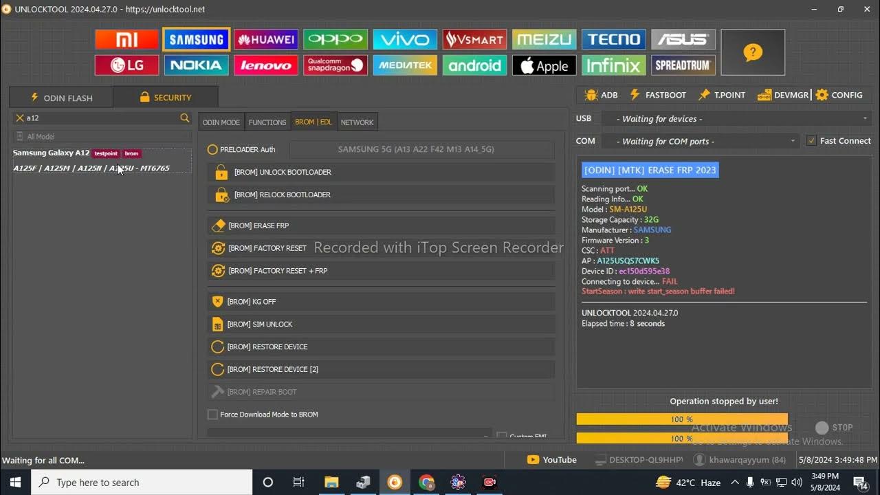Viewport: 880px width, 495px height.
Task: Click BROM FACTORY RESET + FRP button
Action: pyautogui.click(x=382, y=271)
